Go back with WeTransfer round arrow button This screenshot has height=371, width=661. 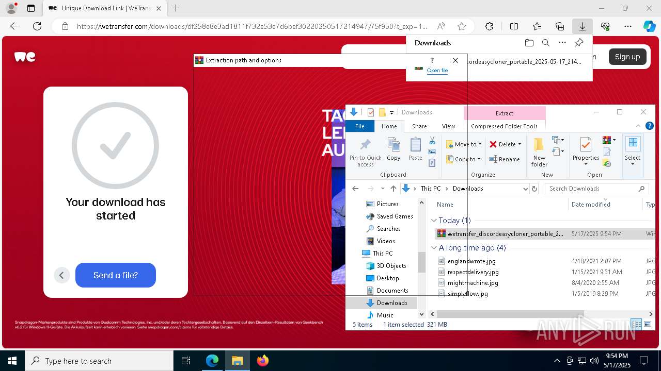coord(61,275)
